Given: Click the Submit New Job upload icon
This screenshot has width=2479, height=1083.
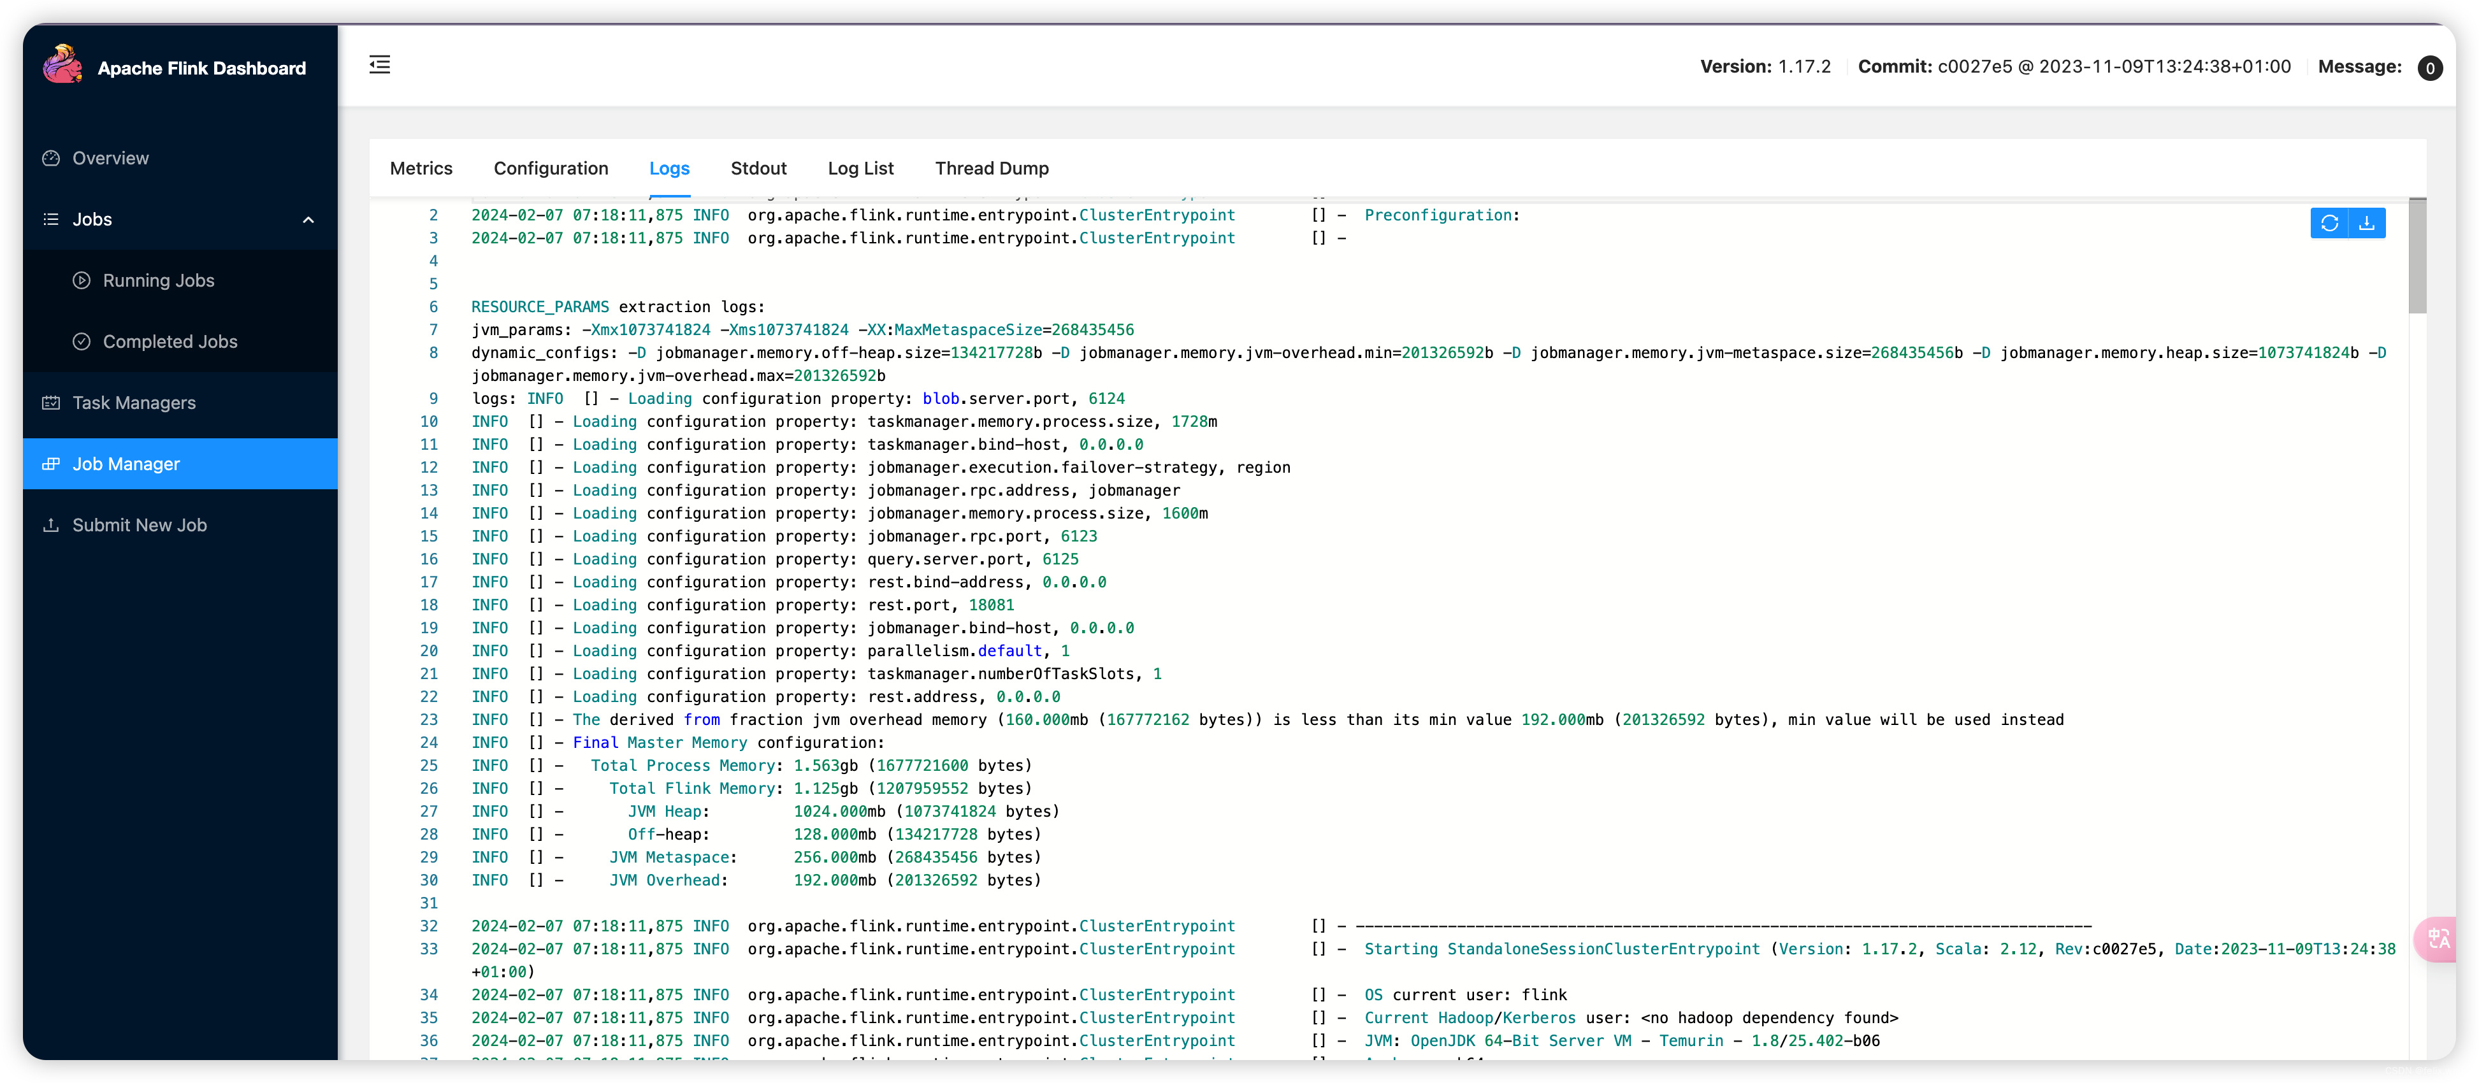Looking at the screenshot, I should coord(51,525).
